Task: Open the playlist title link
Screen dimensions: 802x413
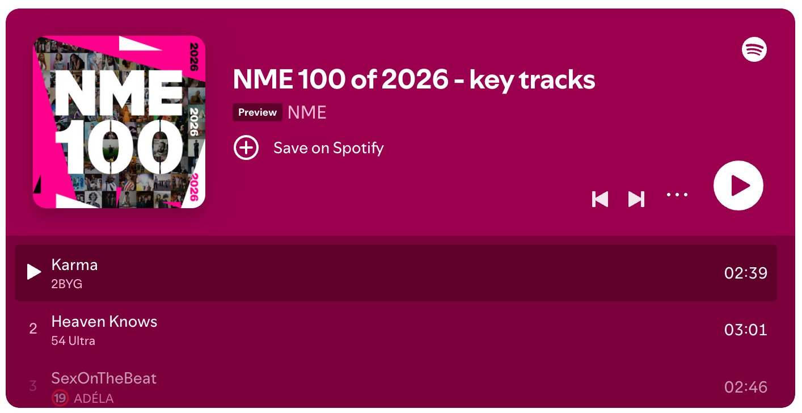Action: (414, 80)
